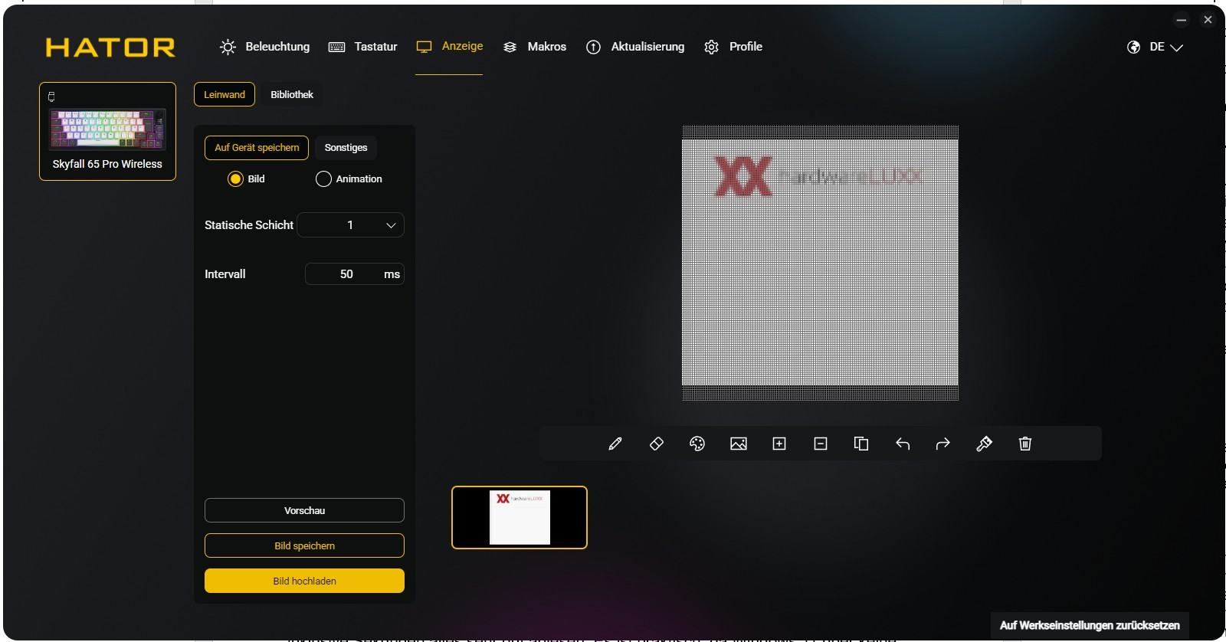The height and width of the screenshot is (642, 1226).
Task: Undo the last canvas action
Action: 903,444
